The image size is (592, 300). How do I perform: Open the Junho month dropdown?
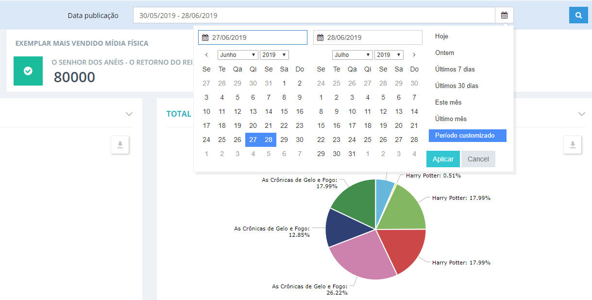(x=237, y=55)
